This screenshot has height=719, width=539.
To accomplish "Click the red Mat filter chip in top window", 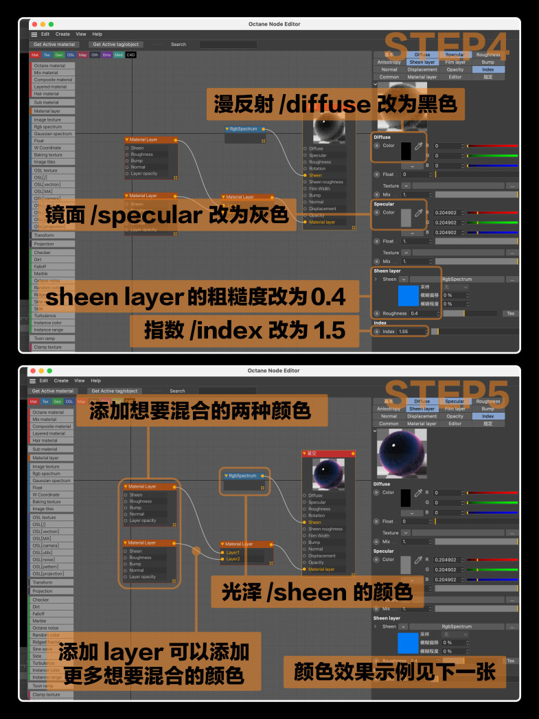I will (x=35, y=54).
